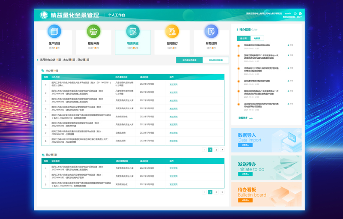Click 查看更多 view more link

coord(245,118)
